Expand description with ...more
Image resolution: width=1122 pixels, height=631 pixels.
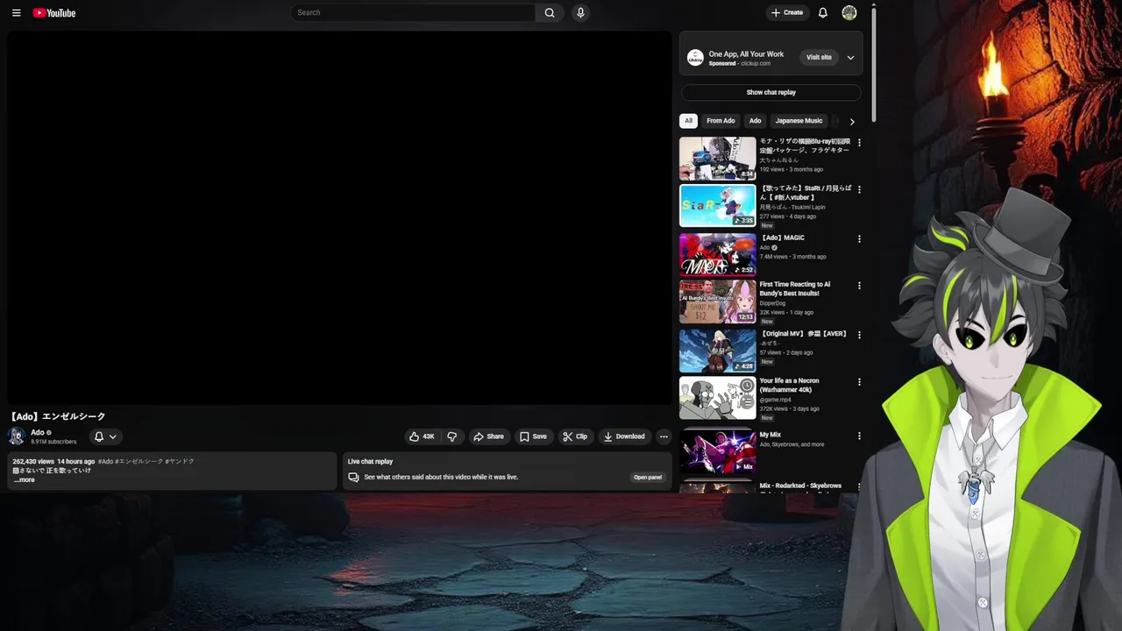tap(25, 480)
